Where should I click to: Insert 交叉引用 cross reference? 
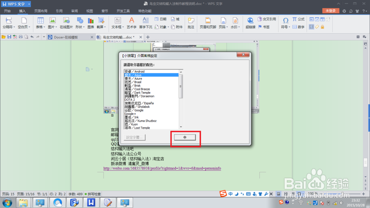[x=267, y=19]
